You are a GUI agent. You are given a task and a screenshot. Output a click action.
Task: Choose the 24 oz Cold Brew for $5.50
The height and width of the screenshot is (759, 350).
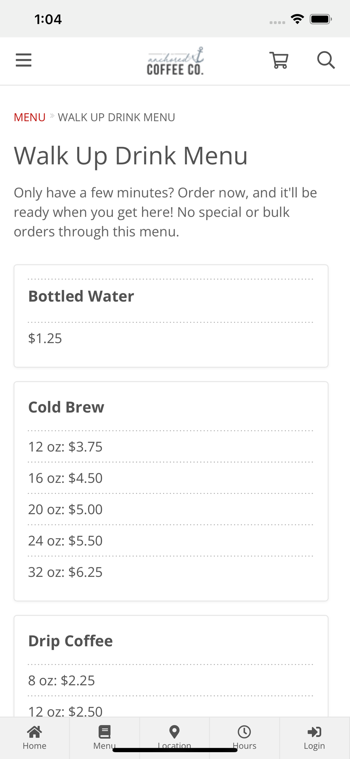point(65,541)
